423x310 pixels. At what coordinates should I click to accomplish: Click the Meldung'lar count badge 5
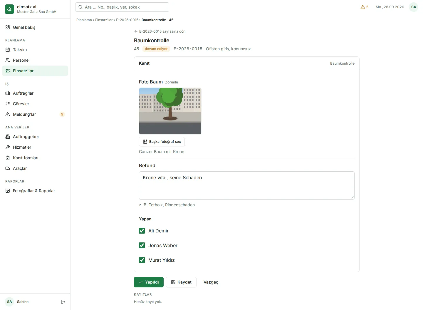[62, 114]
